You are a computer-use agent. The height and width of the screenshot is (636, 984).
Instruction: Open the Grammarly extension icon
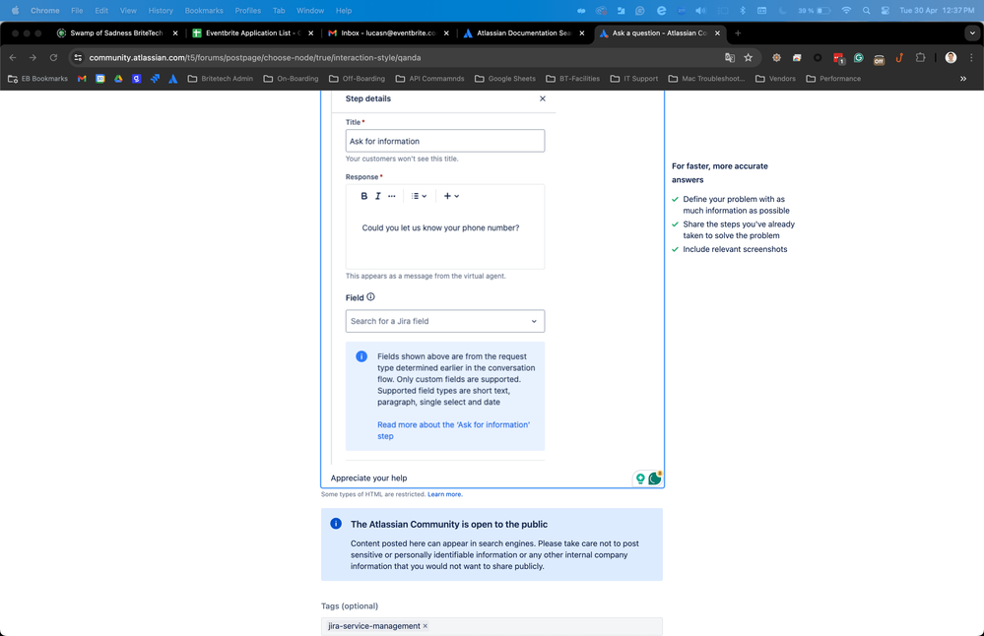(x=860, y=58)
